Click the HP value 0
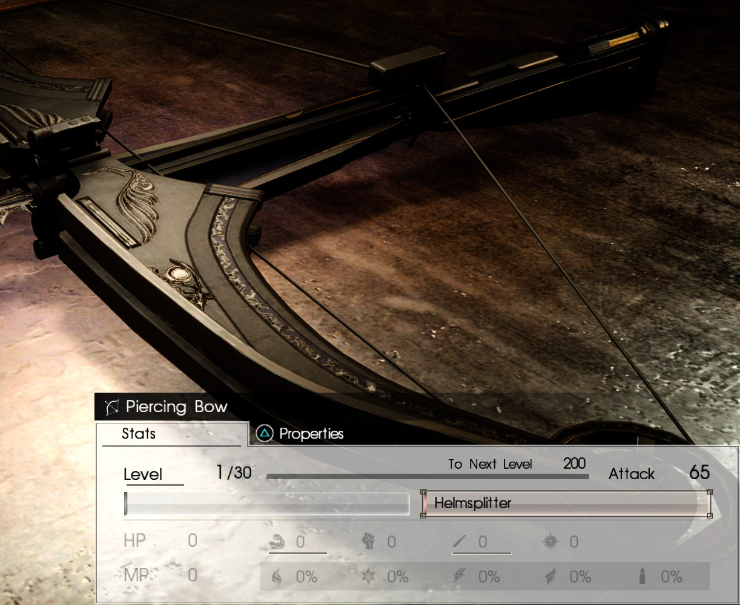740x605 pixels. 193,540
